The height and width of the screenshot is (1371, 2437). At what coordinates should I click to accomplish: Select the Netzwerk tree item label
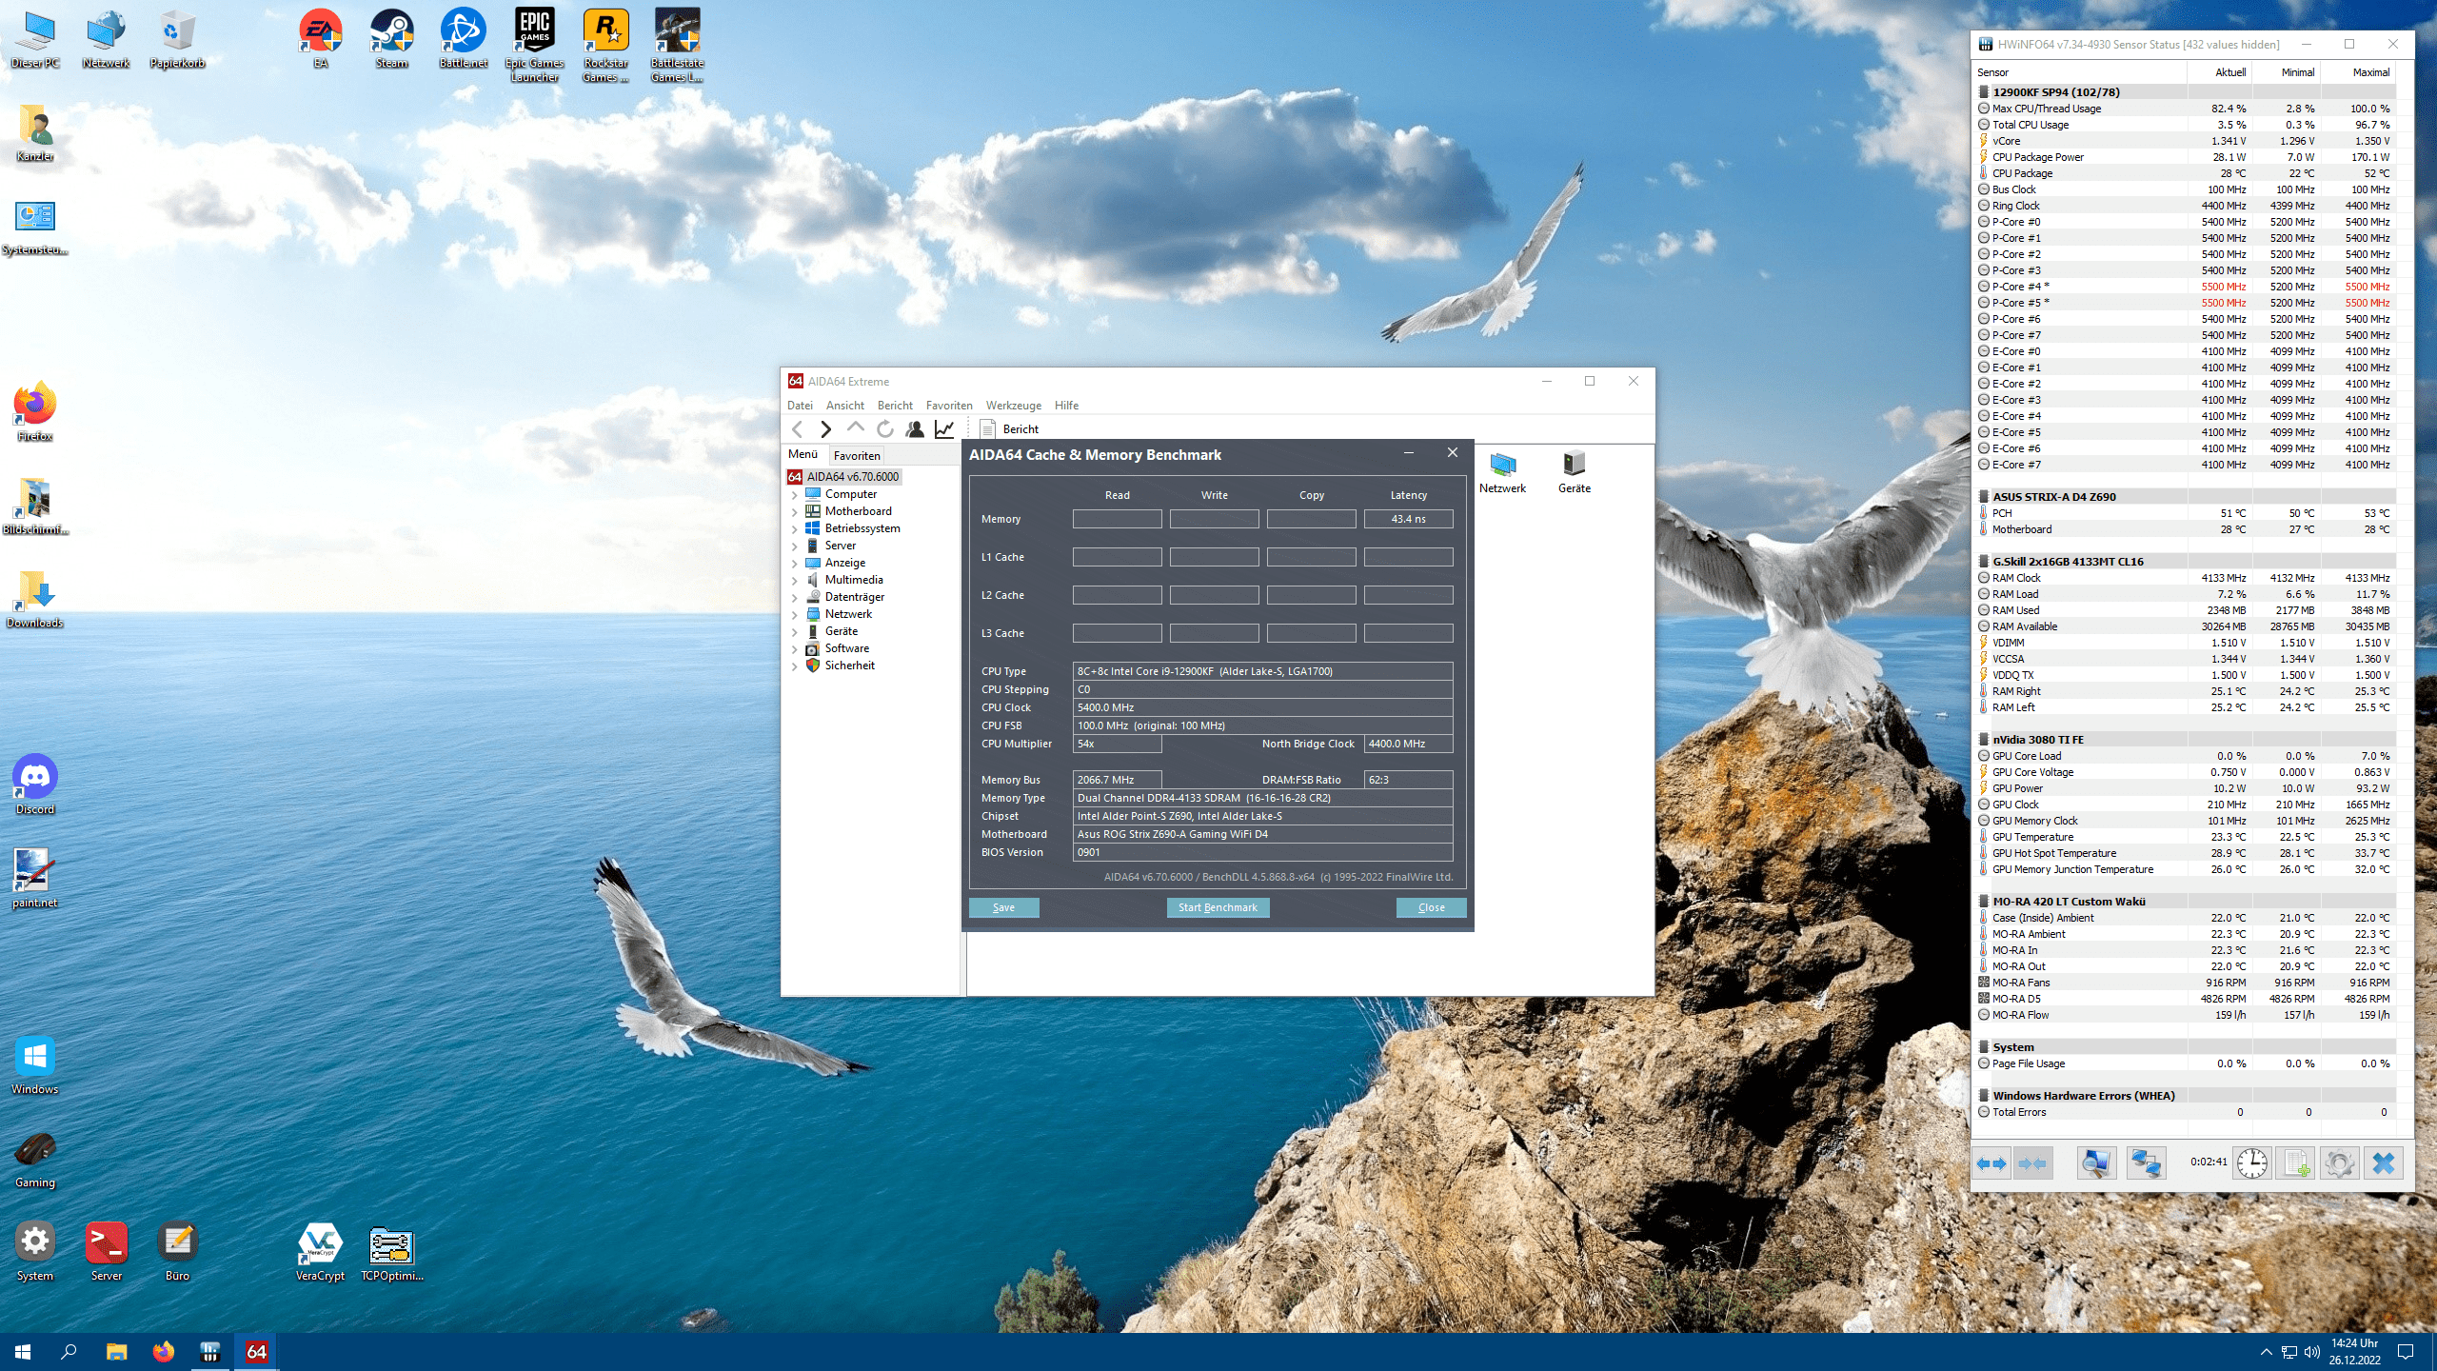[848, 614]
